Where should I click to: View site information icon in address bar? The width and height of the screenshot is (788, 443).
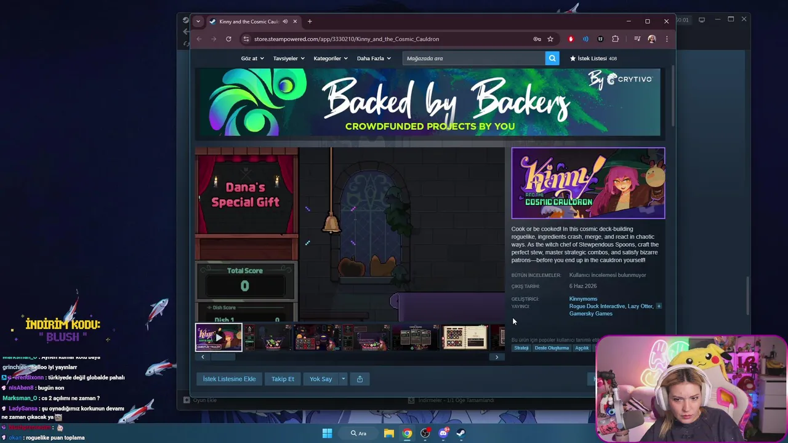tap(246, 39)
